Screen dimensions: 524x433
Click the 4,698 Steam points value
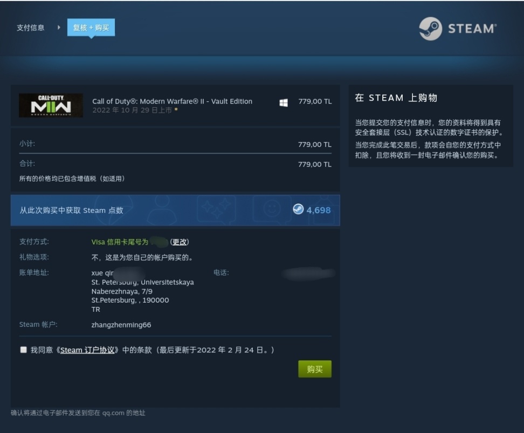tap(319, 210)
